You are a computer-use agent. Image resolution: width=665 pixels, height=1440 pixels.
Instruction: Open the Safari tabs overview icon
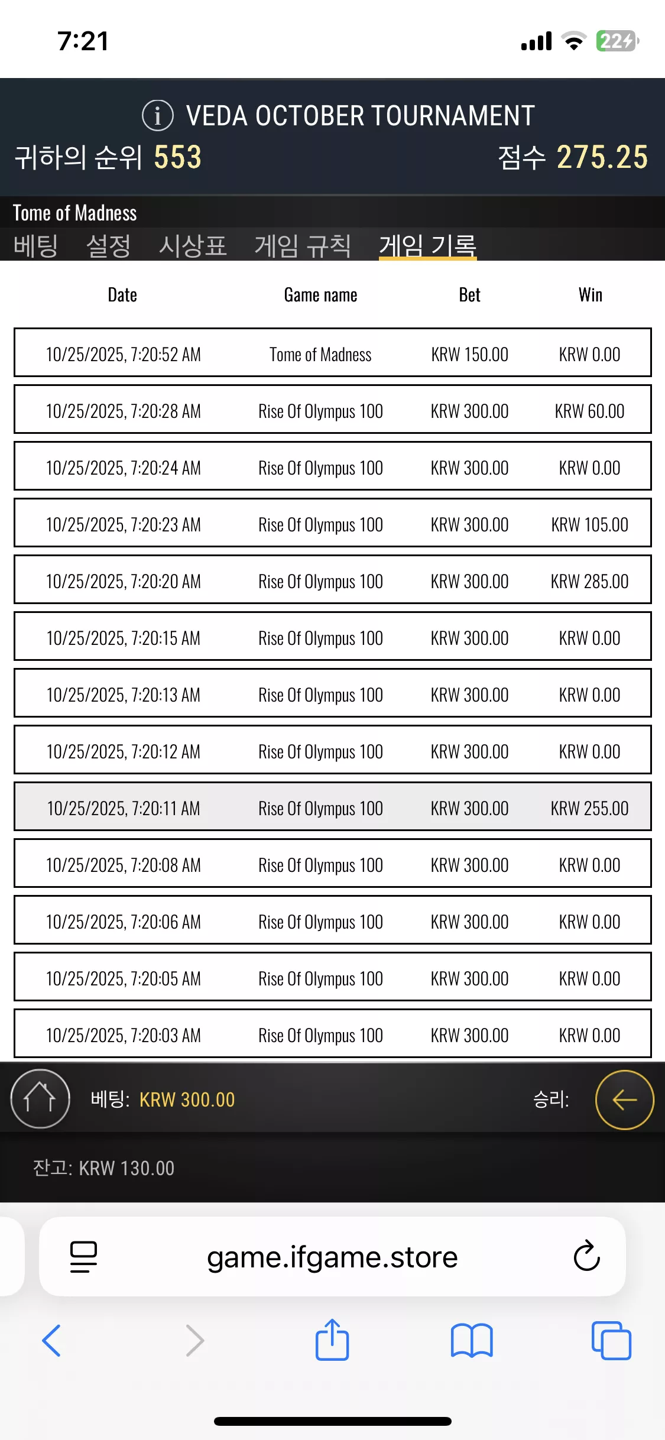click(611, 1340)
